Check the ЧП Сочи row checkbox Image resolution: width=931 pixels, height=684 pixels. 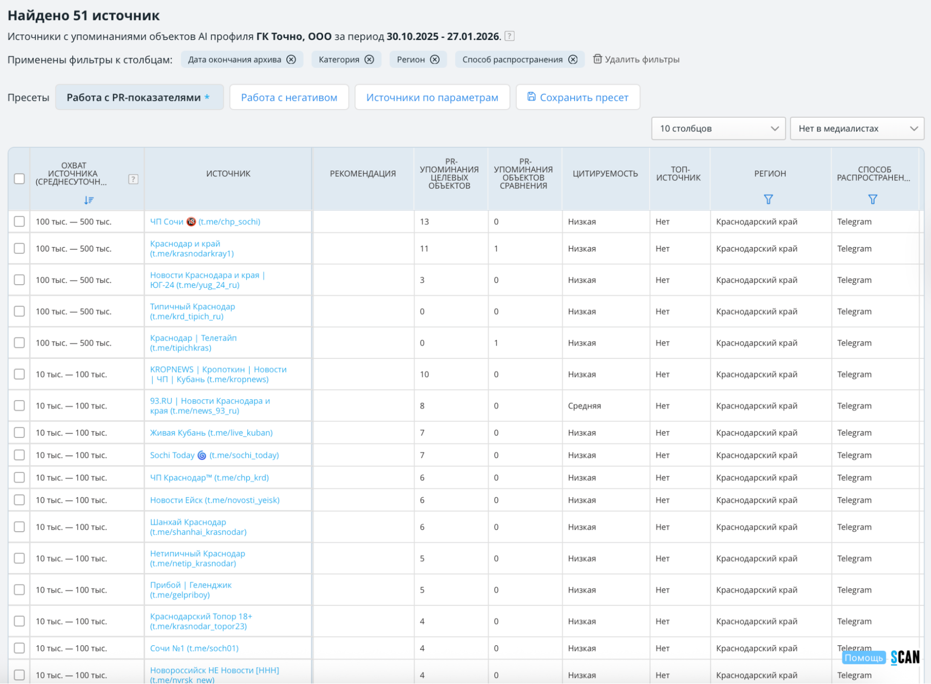pos(19,221)
